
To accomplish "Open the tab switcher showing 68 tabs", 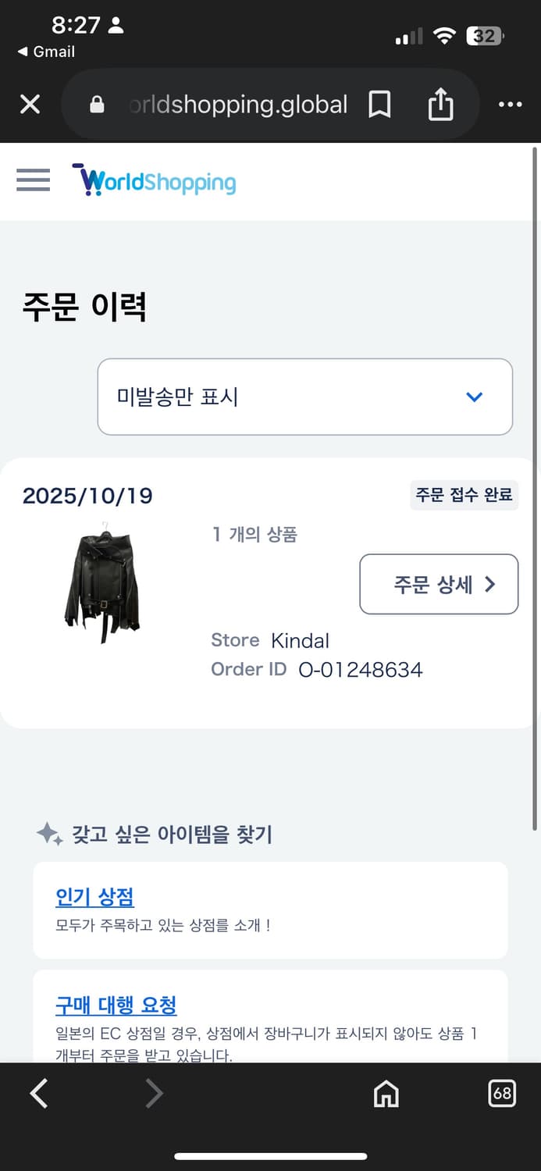I will [x=504, y=1094].
